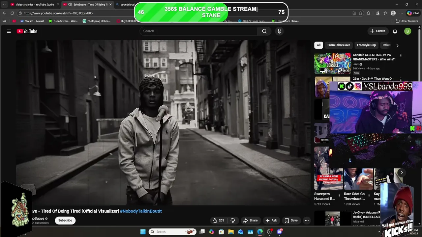Open browser settings and more ellipsis
Image resolution: width=422 pixels, height=237 pixels.
pyautogui.click(x=401, y=13)
